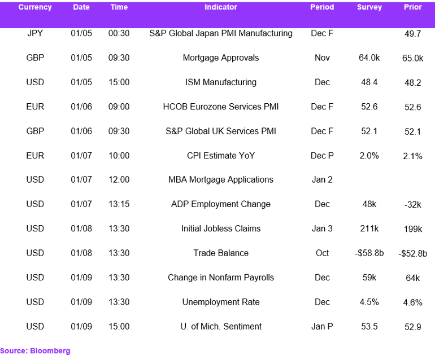Click the Indicator column header

pos(221,7)
